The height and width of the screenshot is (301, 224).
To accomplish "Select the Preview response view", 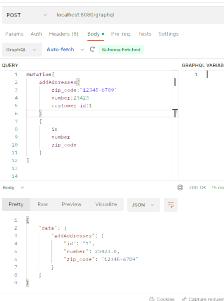I will pyautogui.click(x=72, y=204).
